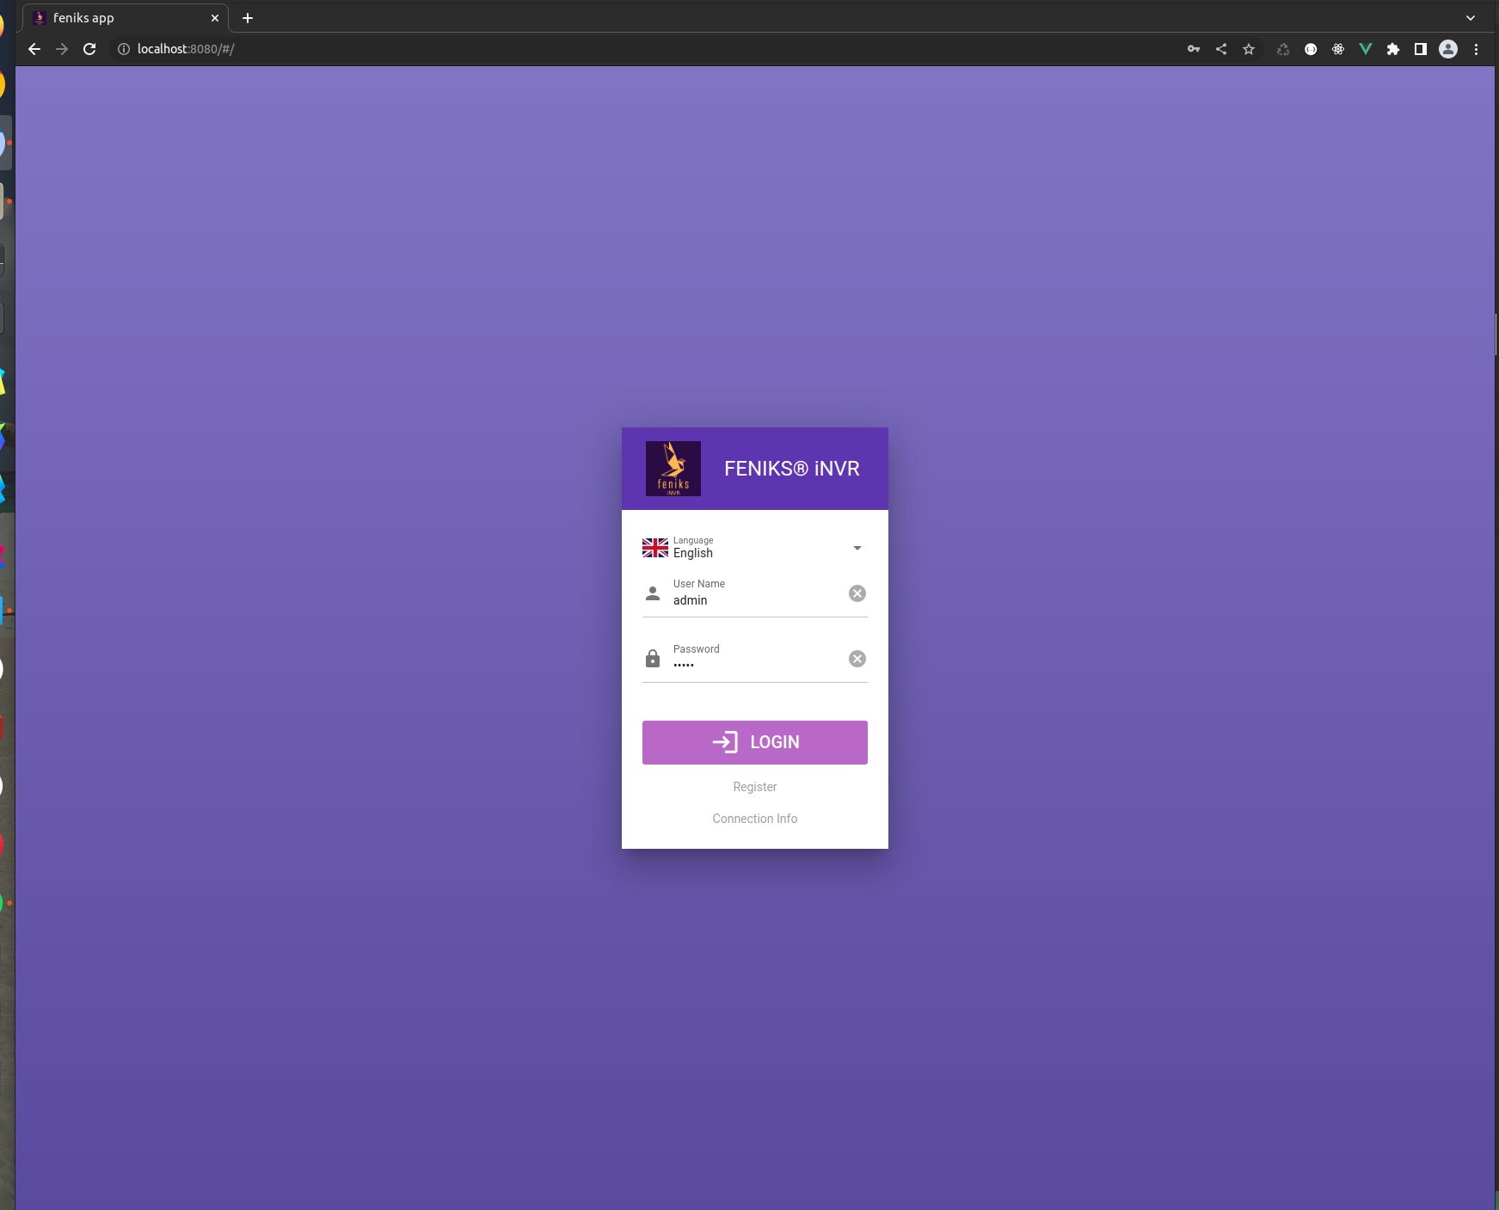Share this page icon
Image resolution: width=1499 pixels, height=1210 pixels.
tap(1221, 49)
